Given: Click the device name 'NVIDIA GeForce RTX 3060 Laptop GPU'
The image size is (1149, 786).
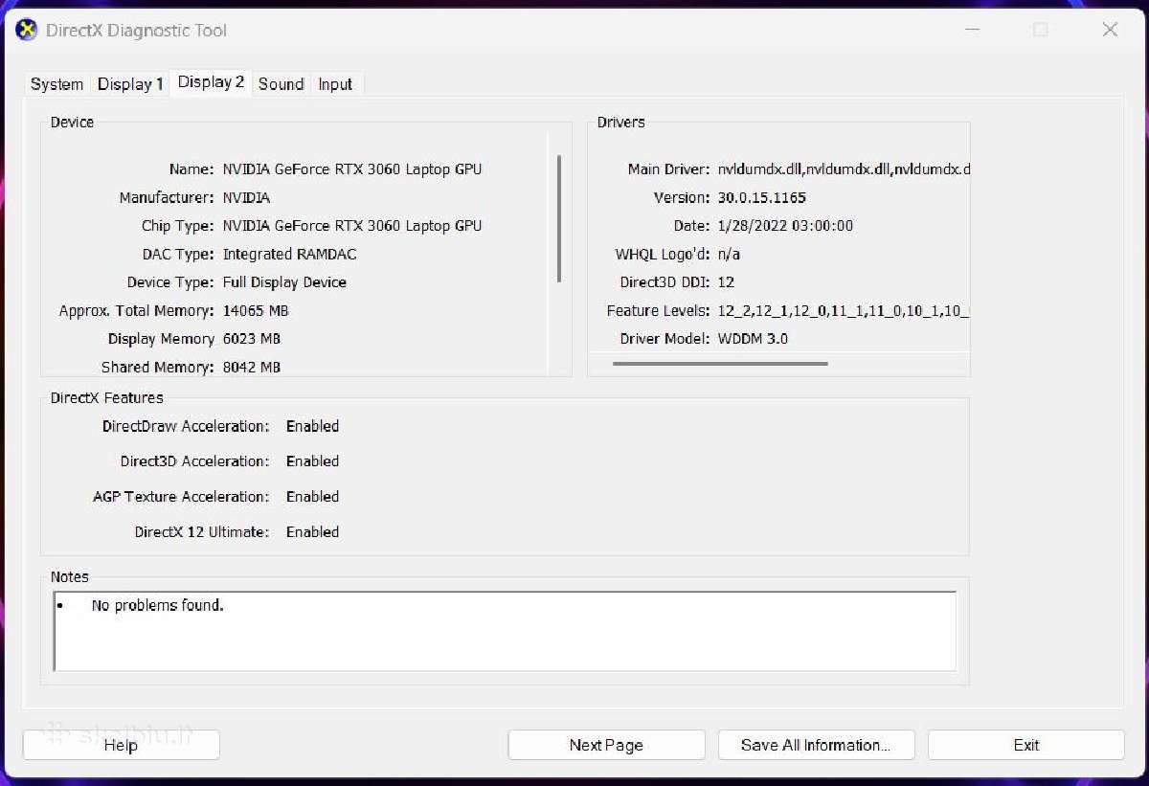Looking at the screenshot, I should pyautogui.click(x=352, y=169).
